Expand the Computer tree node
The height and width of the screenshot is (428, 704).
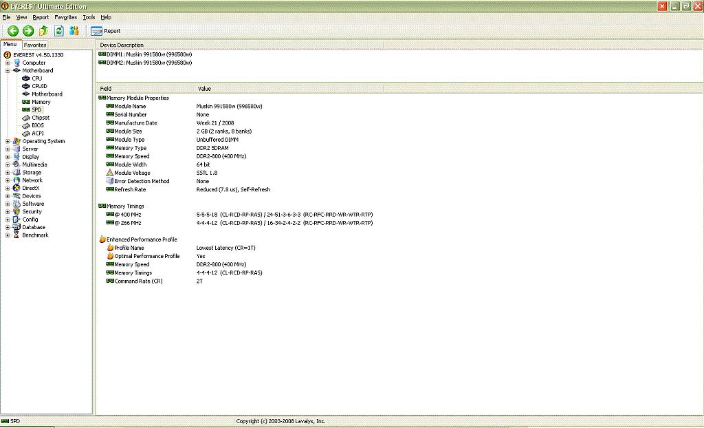click(x=7, y=63)
